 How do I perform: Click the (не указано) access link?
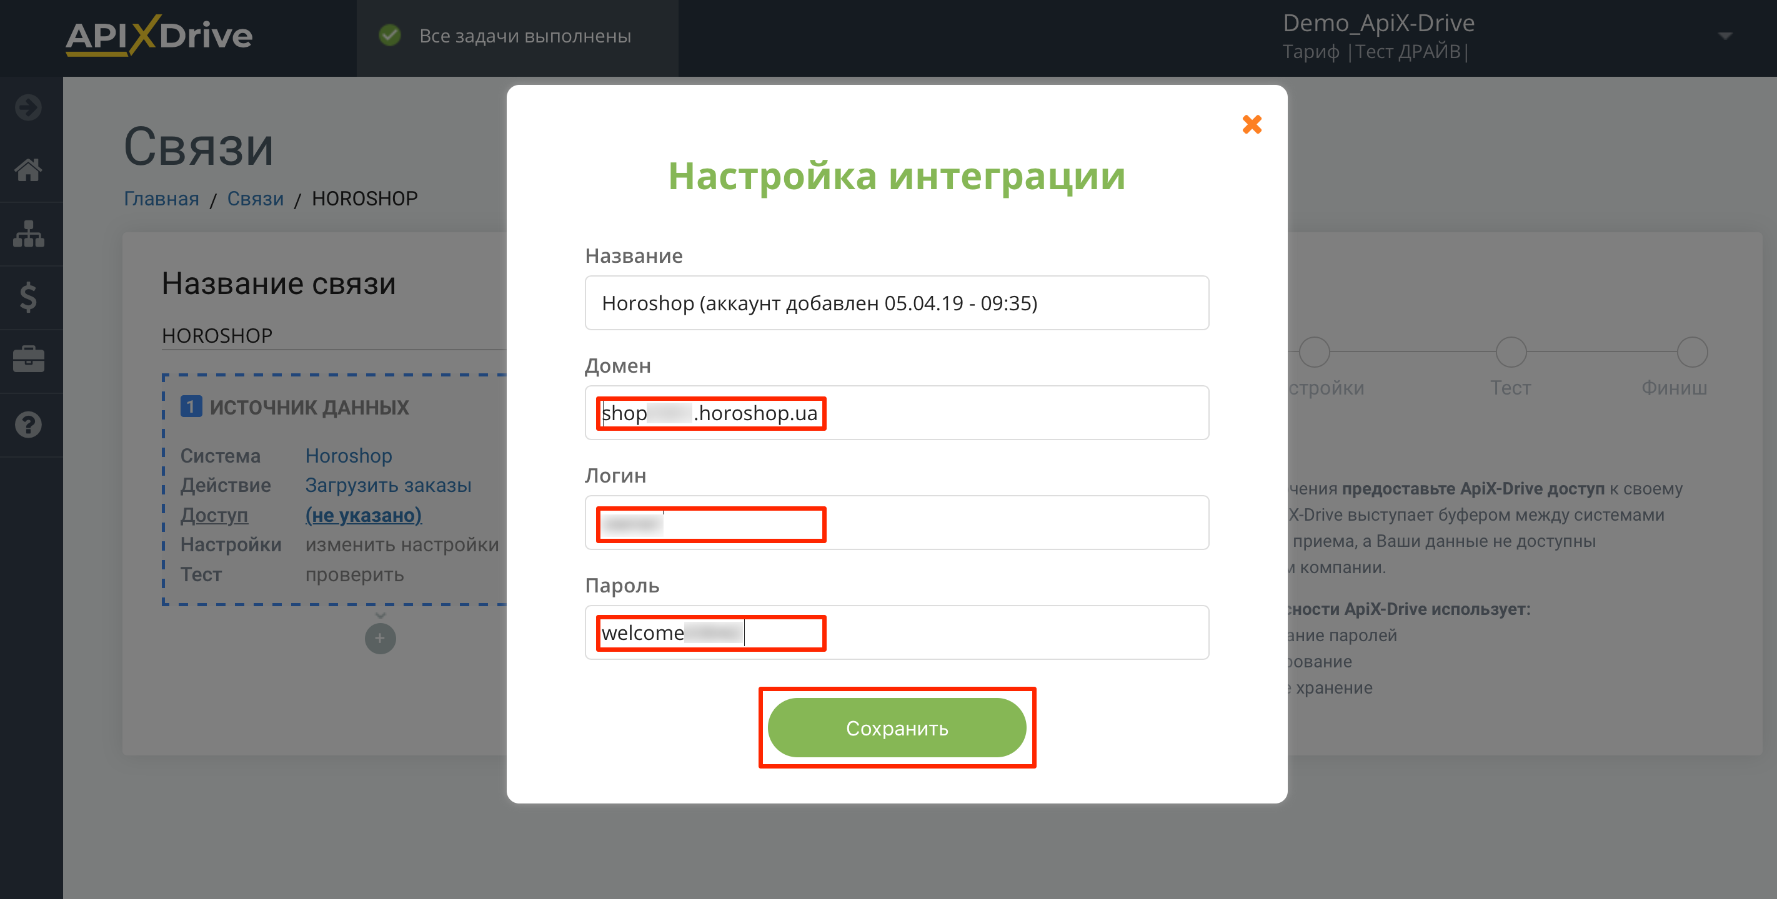click(364, 515)
